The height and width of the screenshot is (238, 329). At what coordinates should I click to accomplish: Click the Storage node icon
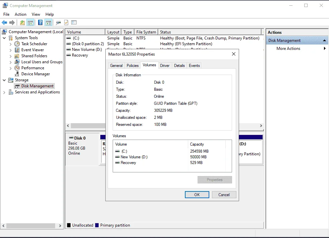point(11,80)
